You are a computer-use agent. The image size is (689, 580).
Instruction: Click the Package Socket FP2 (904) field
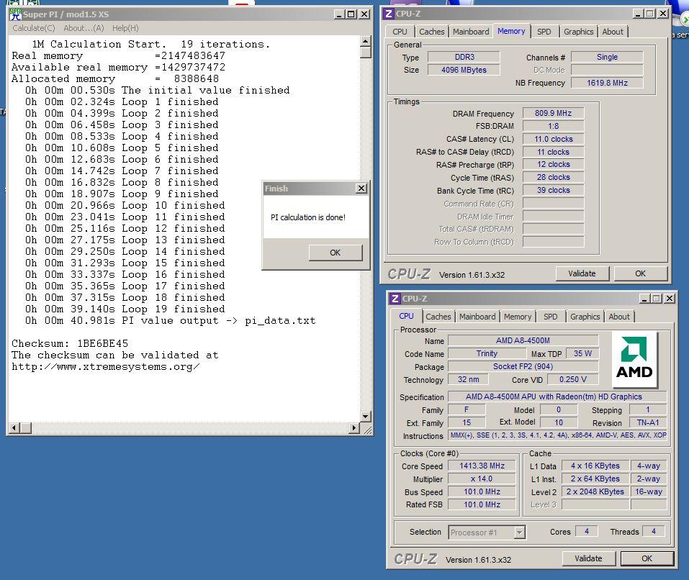pos(523,366)
